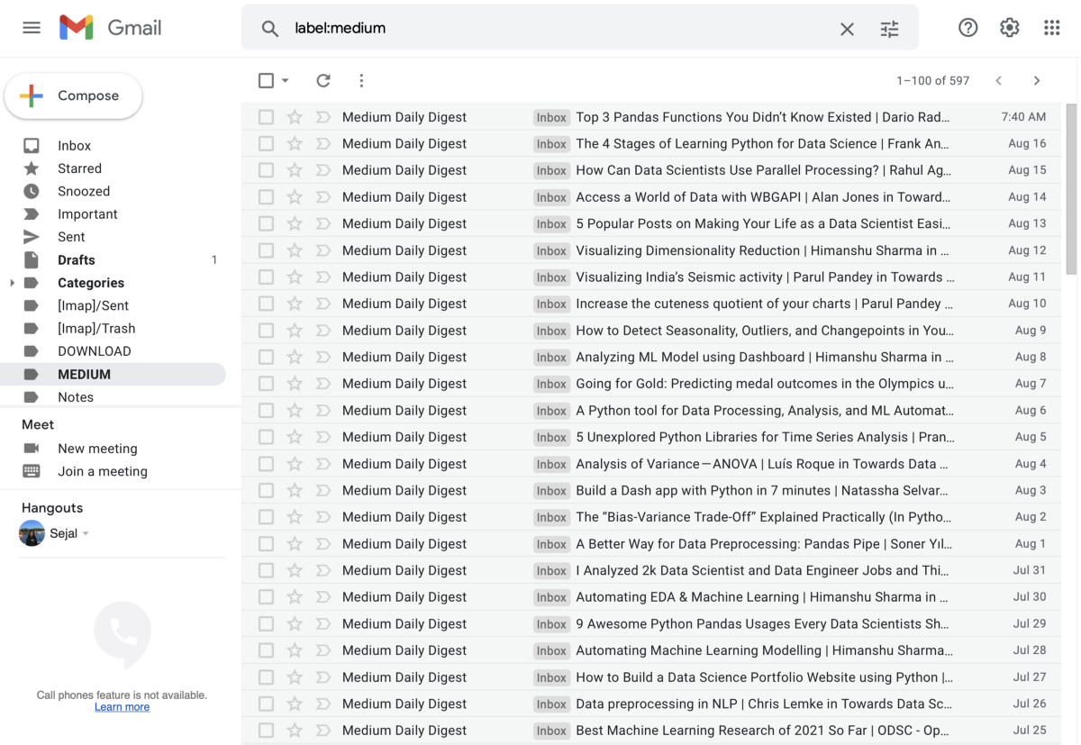This screenshot has height=745, width=1081.
Task: Check the A Python tool for Data Processing email
Action: click(266, 410)
